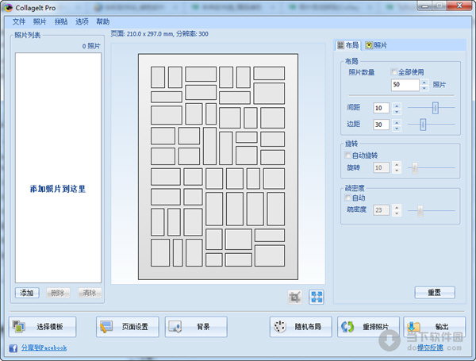The height and width of the screenshot is (361, 476).
Task: Click the 旋转 field showing 10
Action: 381,167
